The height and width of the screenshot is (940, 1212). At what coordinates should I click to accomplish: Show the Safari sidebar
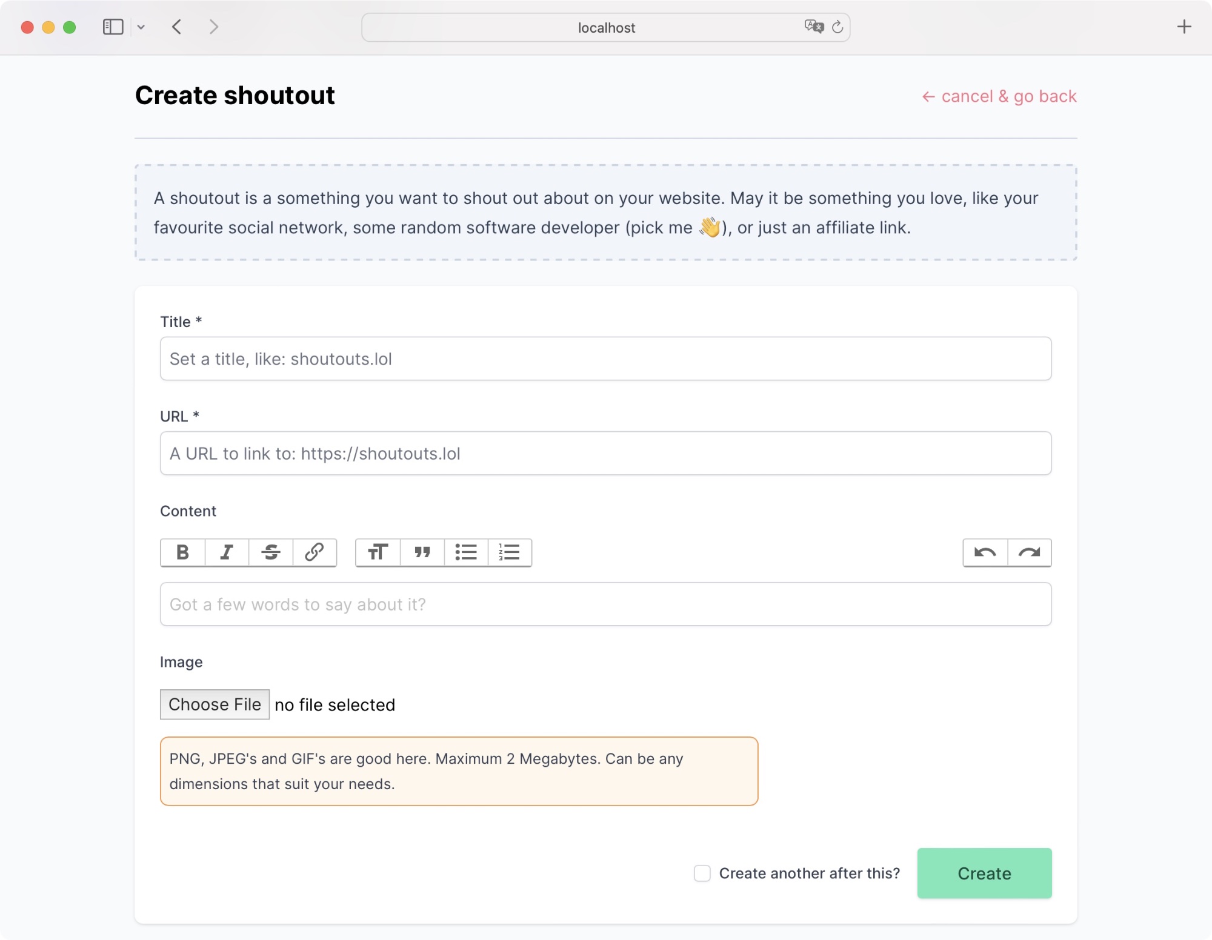pos(113,27)
